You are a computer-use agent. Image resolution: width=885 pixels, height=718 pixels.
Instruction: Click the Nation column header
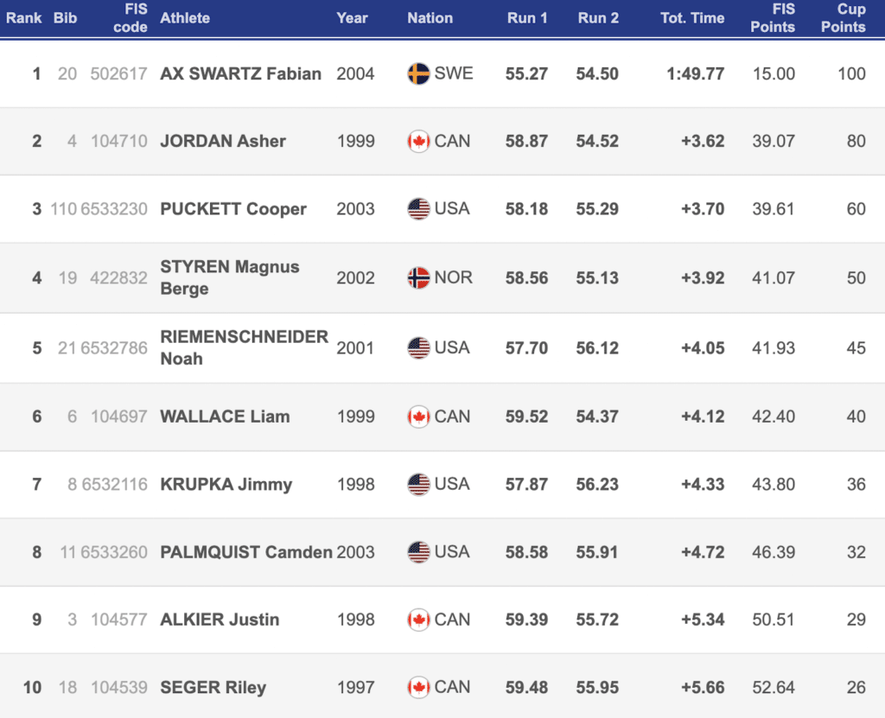click(x=430, y=18)
